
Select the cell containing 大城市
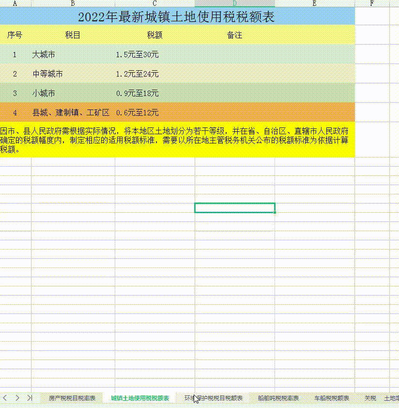pyautogui.click(x=73, y=55)
